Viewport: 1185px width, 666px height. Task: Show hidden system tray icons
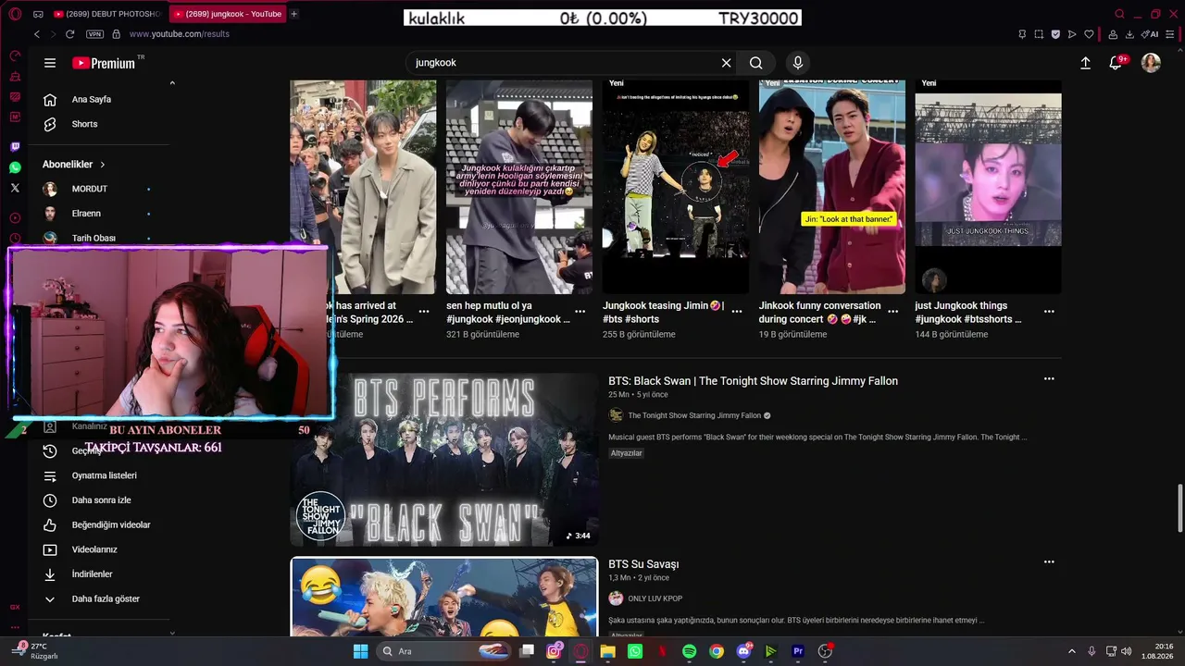1072,651
